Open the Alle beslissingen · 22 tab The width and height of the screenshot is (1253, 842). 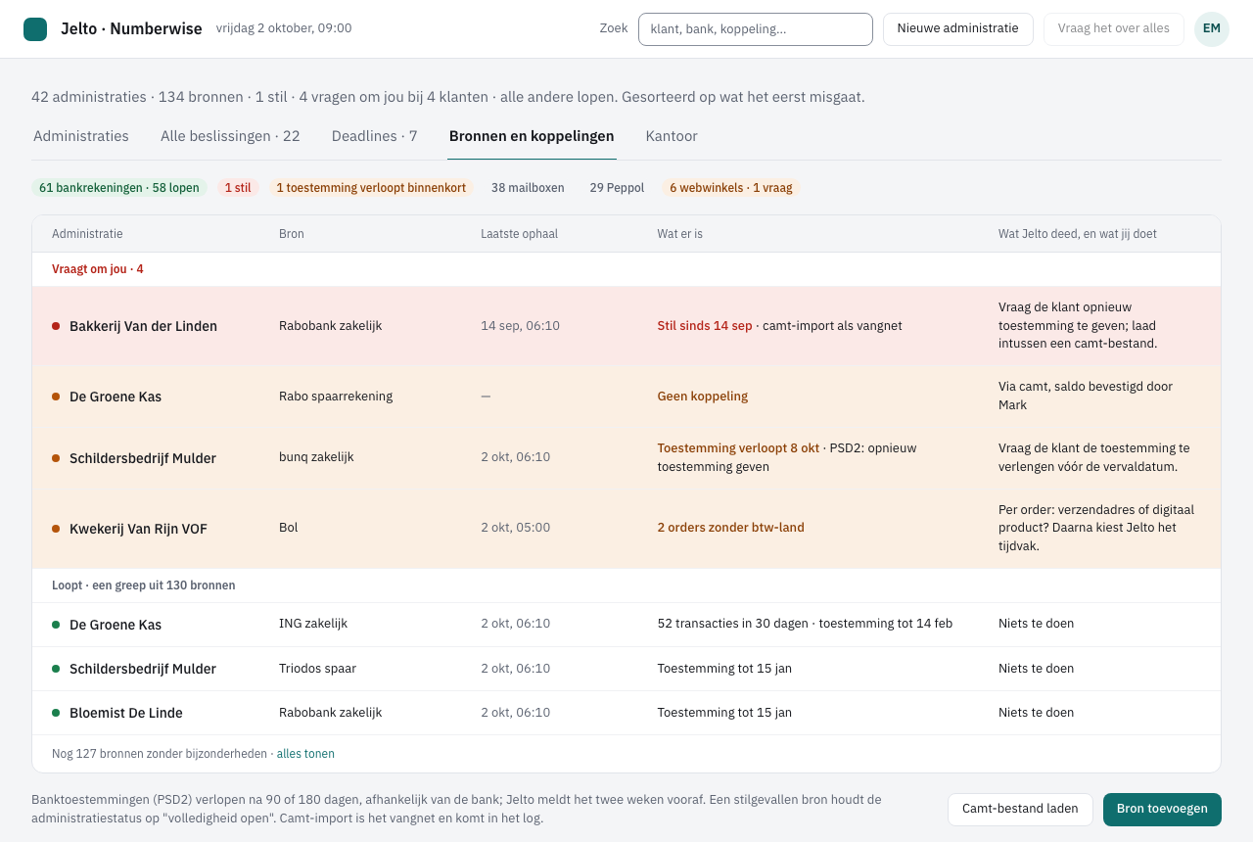tap(230, 136)
